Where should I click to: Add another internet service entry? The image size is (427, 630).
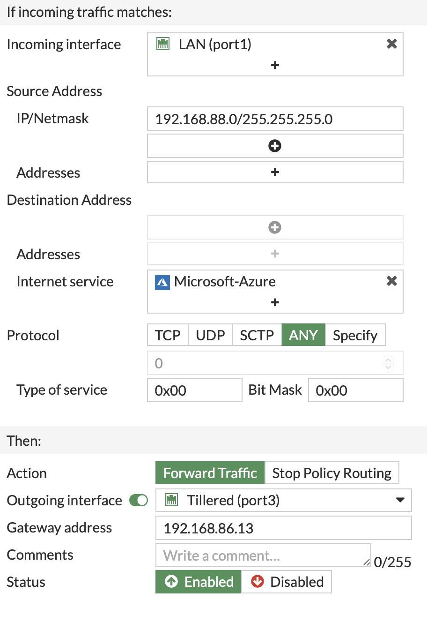click(275, 302)
